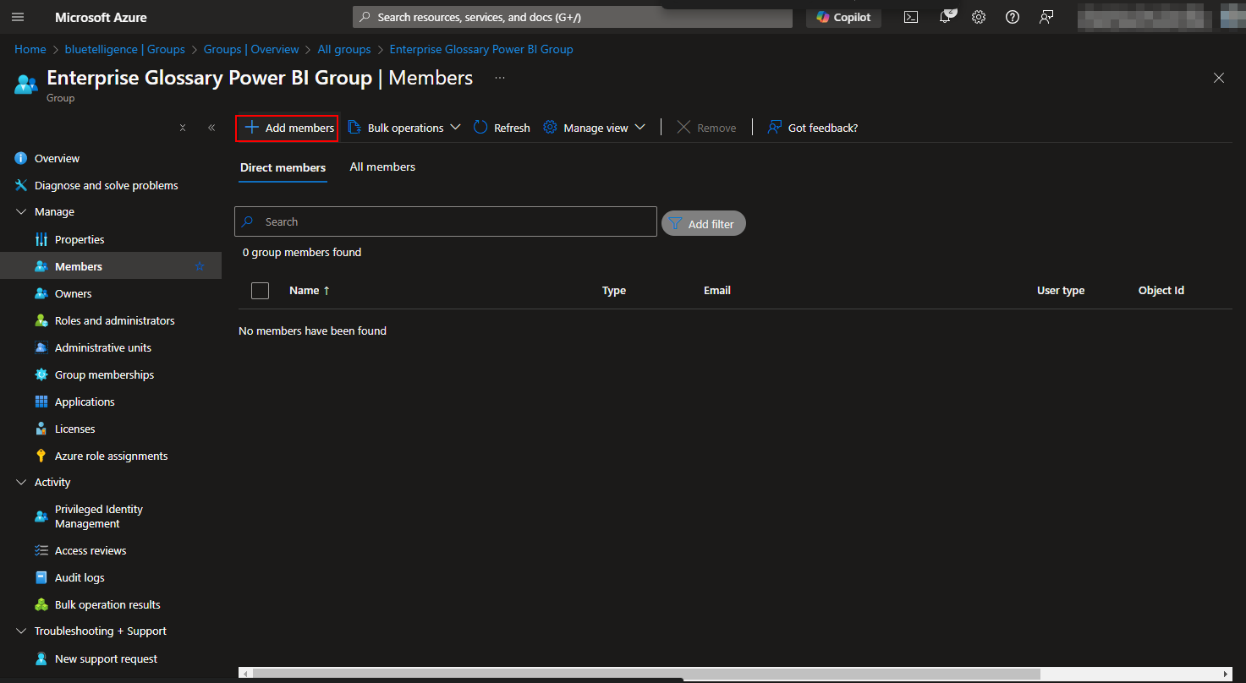Collapse the sidebar with the double chevron
This screenshot has height=683, width=1246.
point(211,128)
